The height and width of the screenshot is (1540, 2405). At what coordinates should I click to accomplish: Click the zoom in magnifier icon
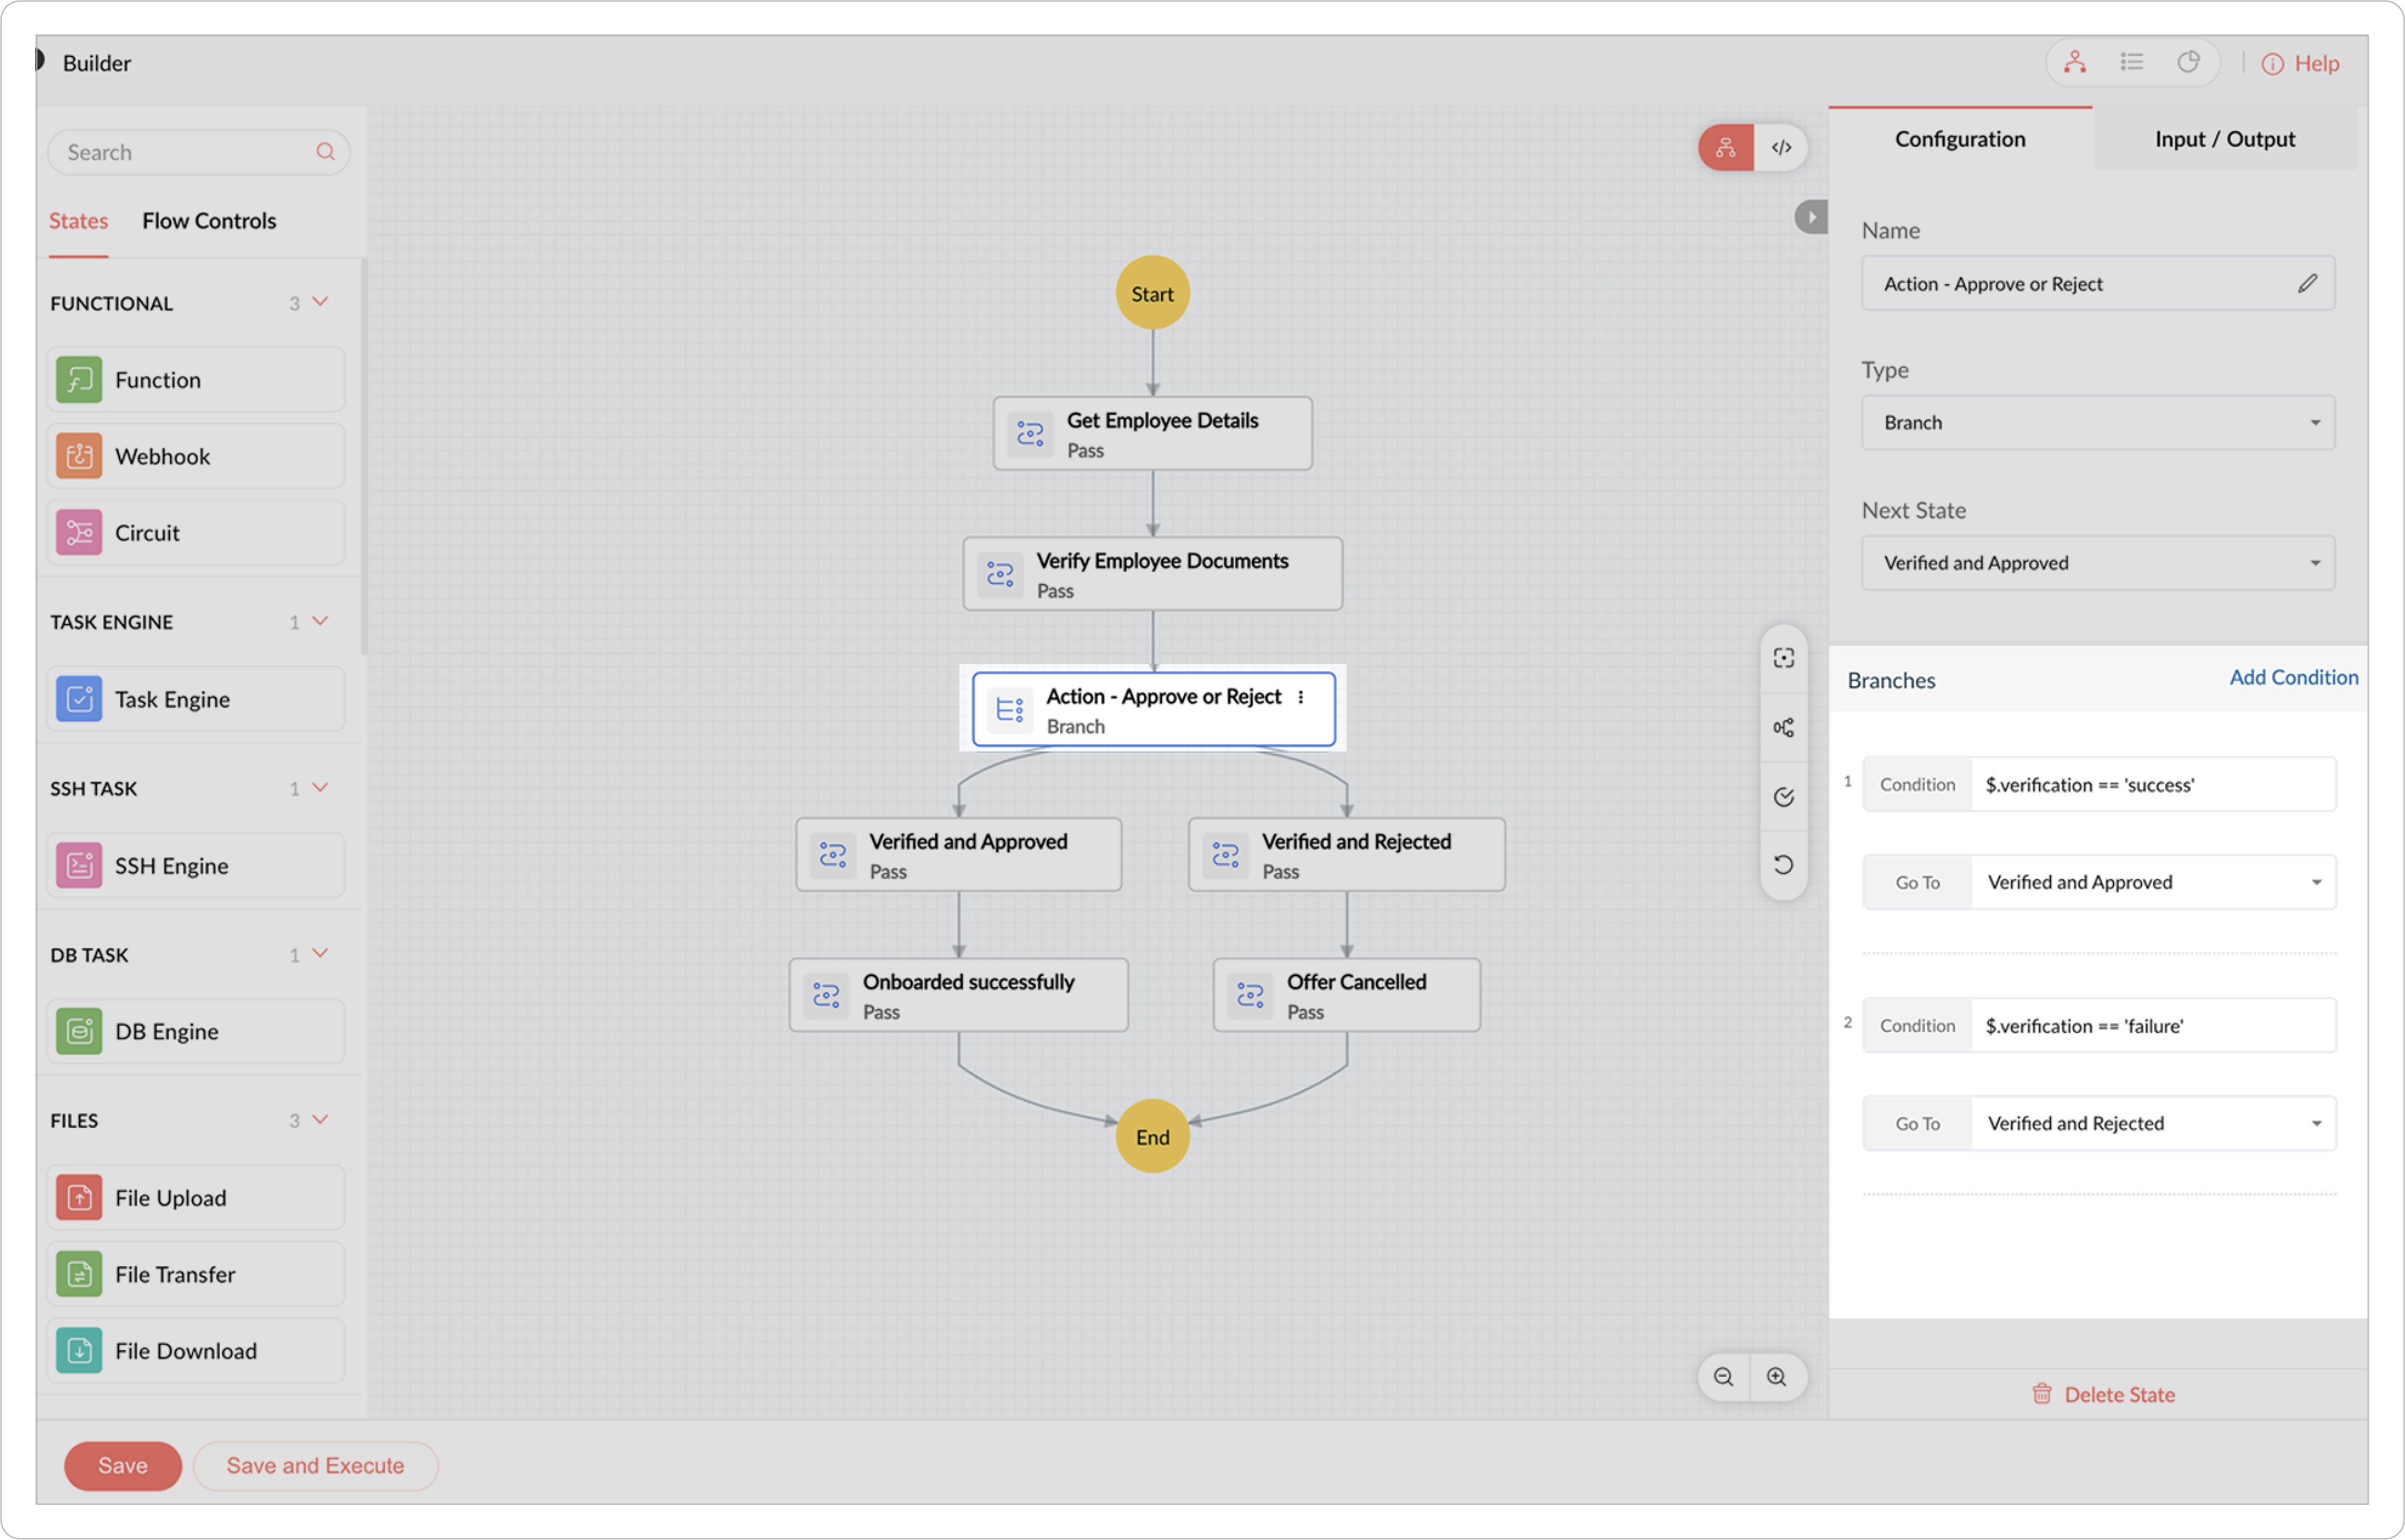click(x=1776, y=1377)
